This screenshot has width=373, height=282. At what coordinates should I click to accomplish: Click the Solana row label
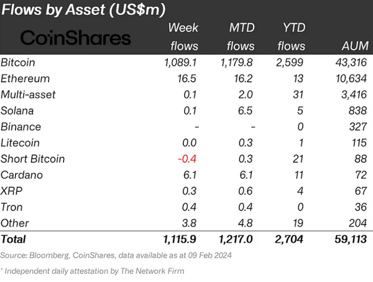click(x=18, y=111)
